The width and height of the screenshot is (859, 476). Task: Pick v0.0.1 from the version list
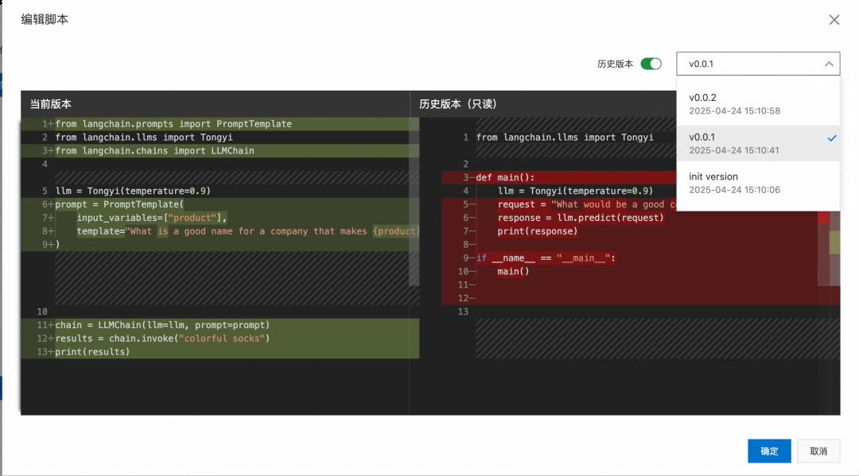(748, 143)
